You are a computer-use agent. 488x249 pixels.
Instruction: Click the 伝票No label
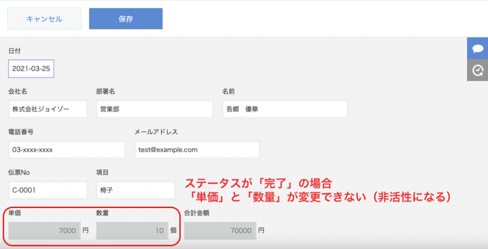click(19, 172)
